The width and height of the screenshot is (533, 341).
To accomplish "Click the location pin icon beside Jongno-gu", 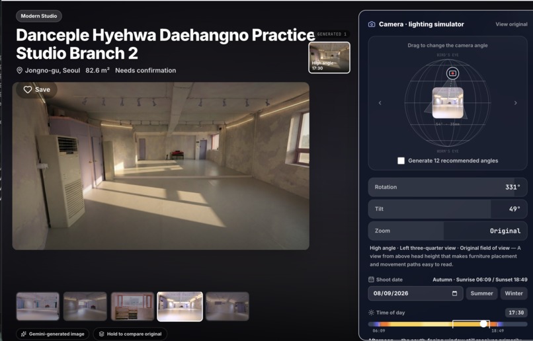I will tap(19, 70).
